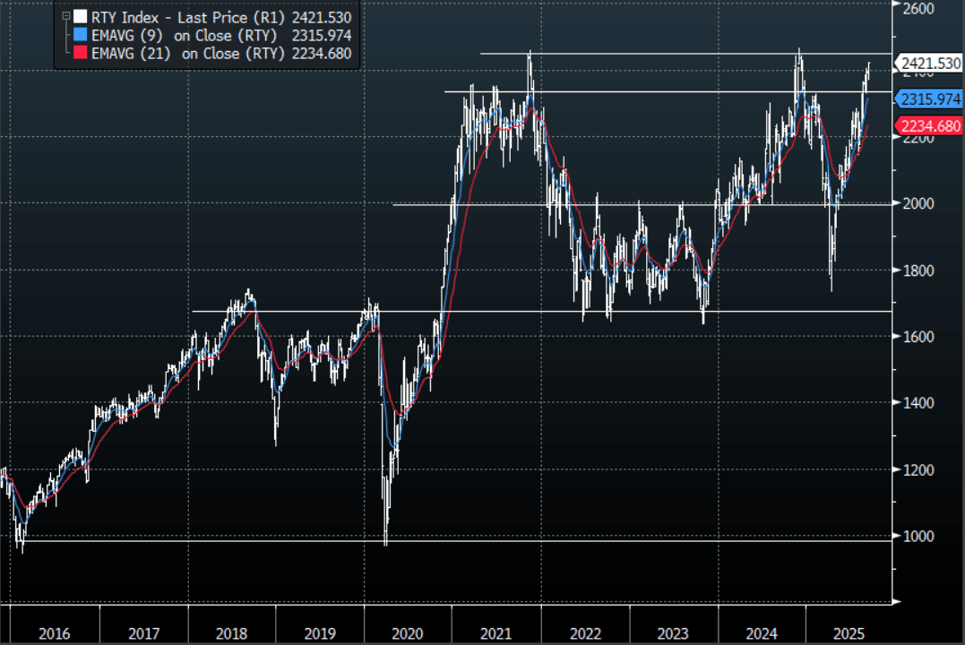965x645 pixels.
Task: Click the white RTY Index legend swatch
Action: [x=80, y=17]
